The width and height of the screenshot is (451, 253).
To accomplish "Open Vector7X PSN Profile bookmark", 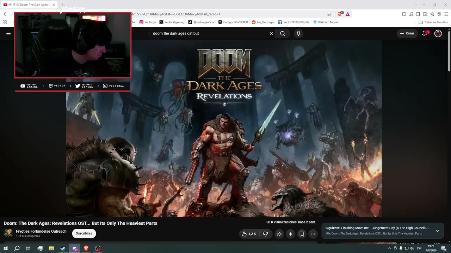I will point(294,22).
